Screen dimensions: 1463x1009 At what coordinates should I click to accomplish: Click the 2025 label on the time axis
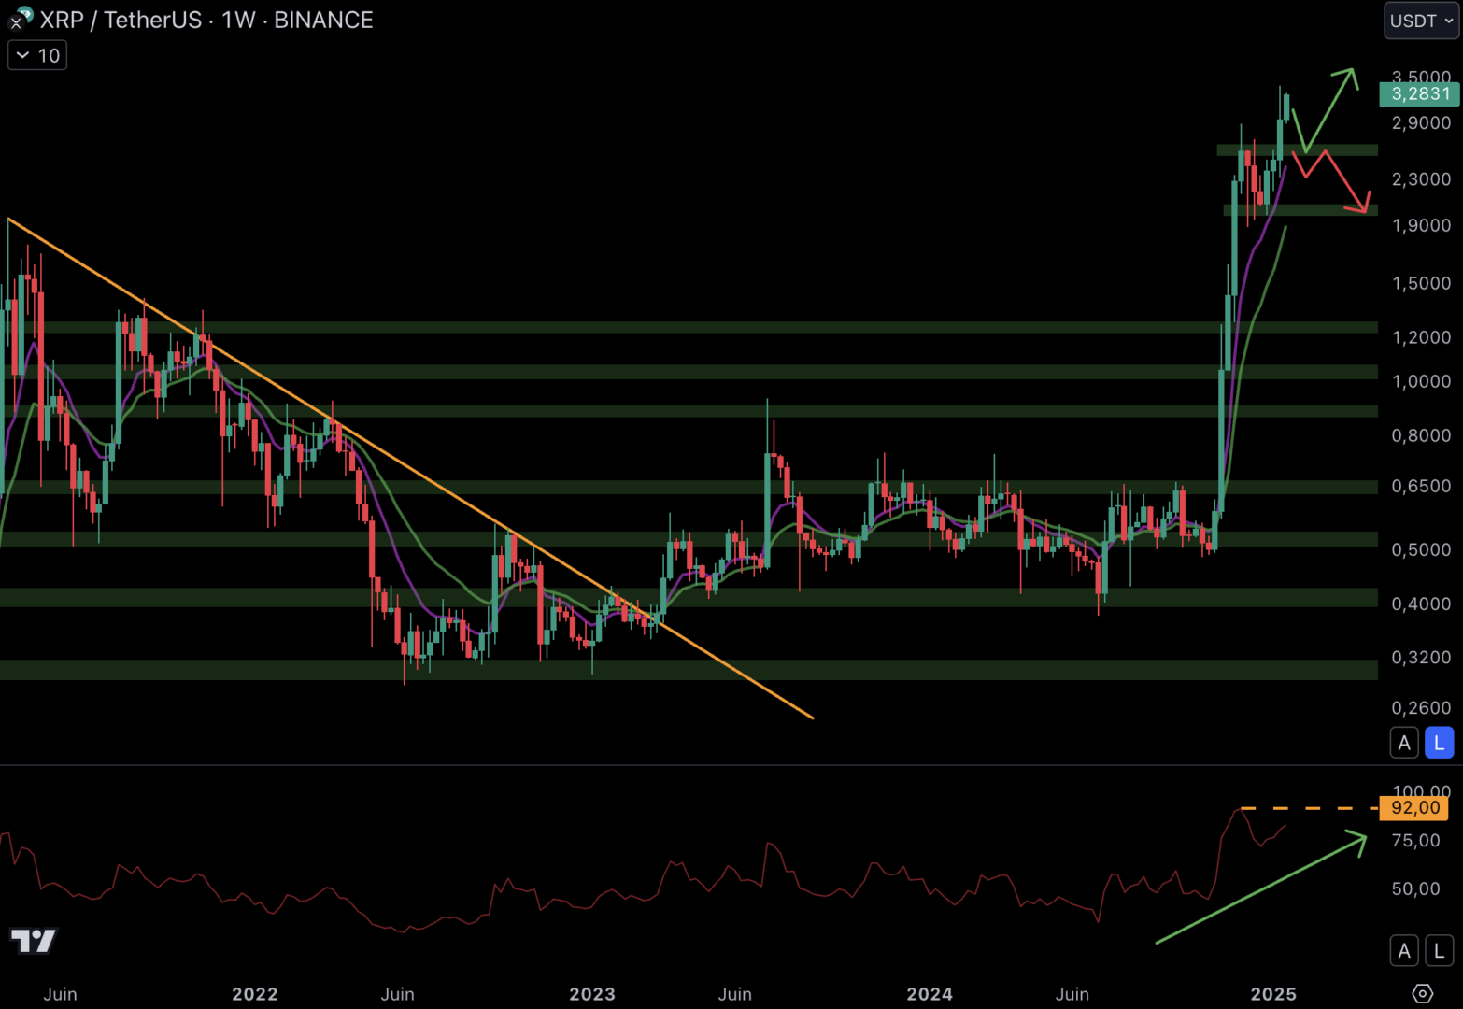pos(1273,994)
